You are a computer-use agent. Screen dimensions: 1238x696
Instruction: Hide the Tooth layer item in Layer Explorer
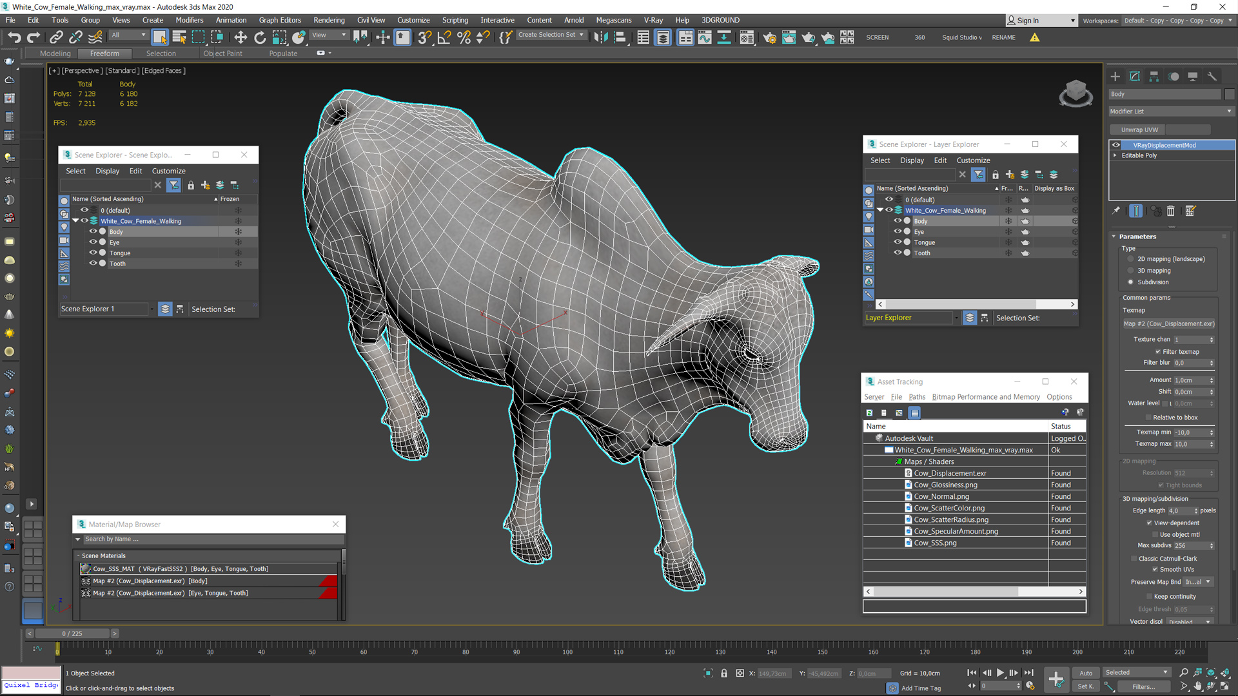pyautogui.click(x=897, y=253)
